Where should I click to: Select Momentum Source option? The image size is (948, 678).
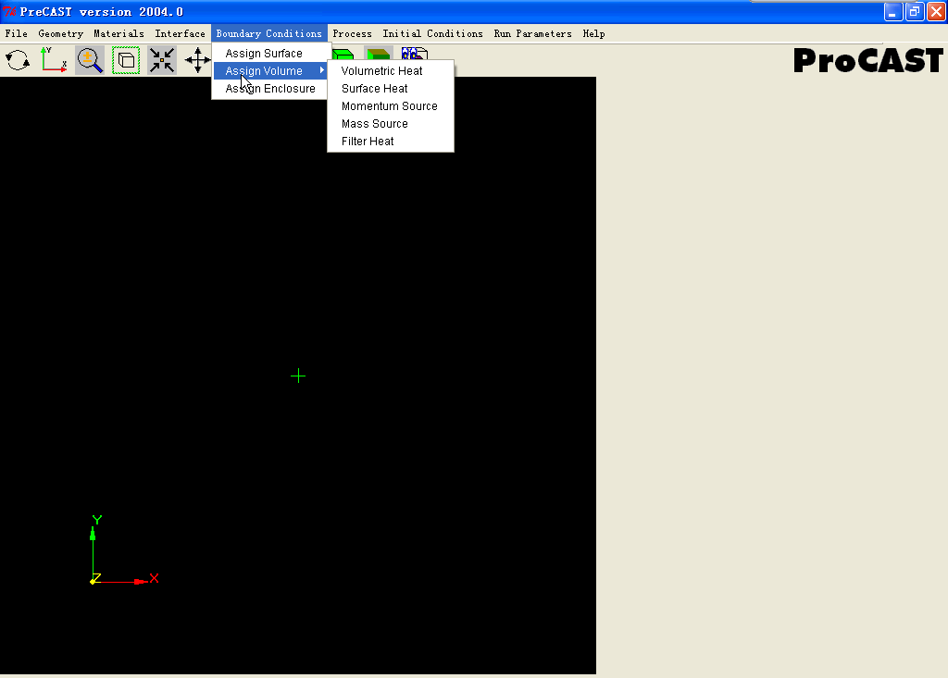(391, 105)
